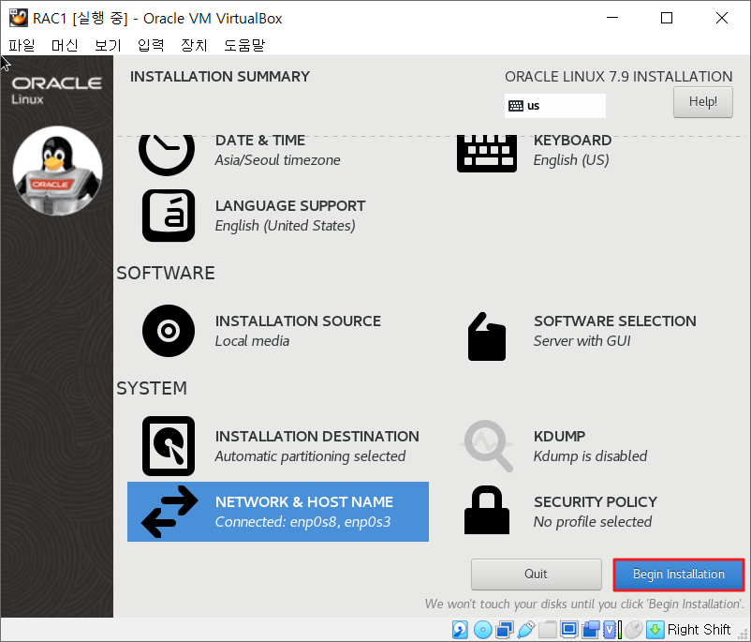Screen dimensions: 751x642
Task: Open INSTALLATION DESTINATION label
Action: click(317, 437)
